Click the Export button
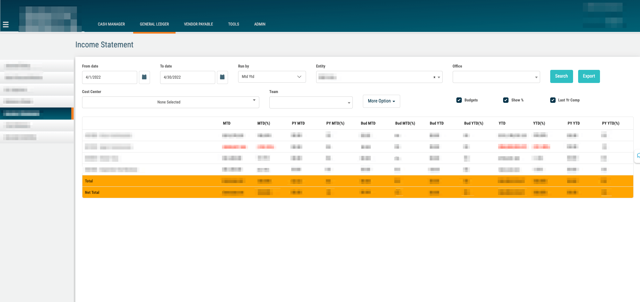Viewport: 640px width, 302px height. pos(589,76)
